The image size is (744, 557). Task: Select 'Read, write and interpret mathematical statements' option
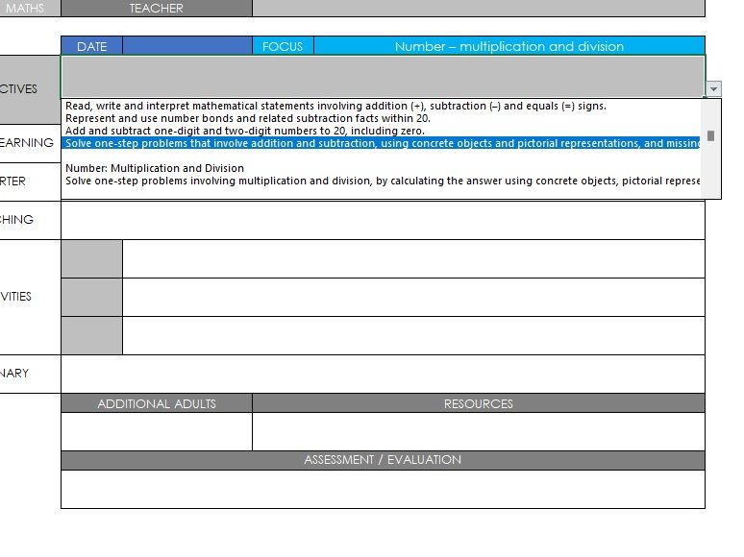pyautogui.click(x=335, y=106)
